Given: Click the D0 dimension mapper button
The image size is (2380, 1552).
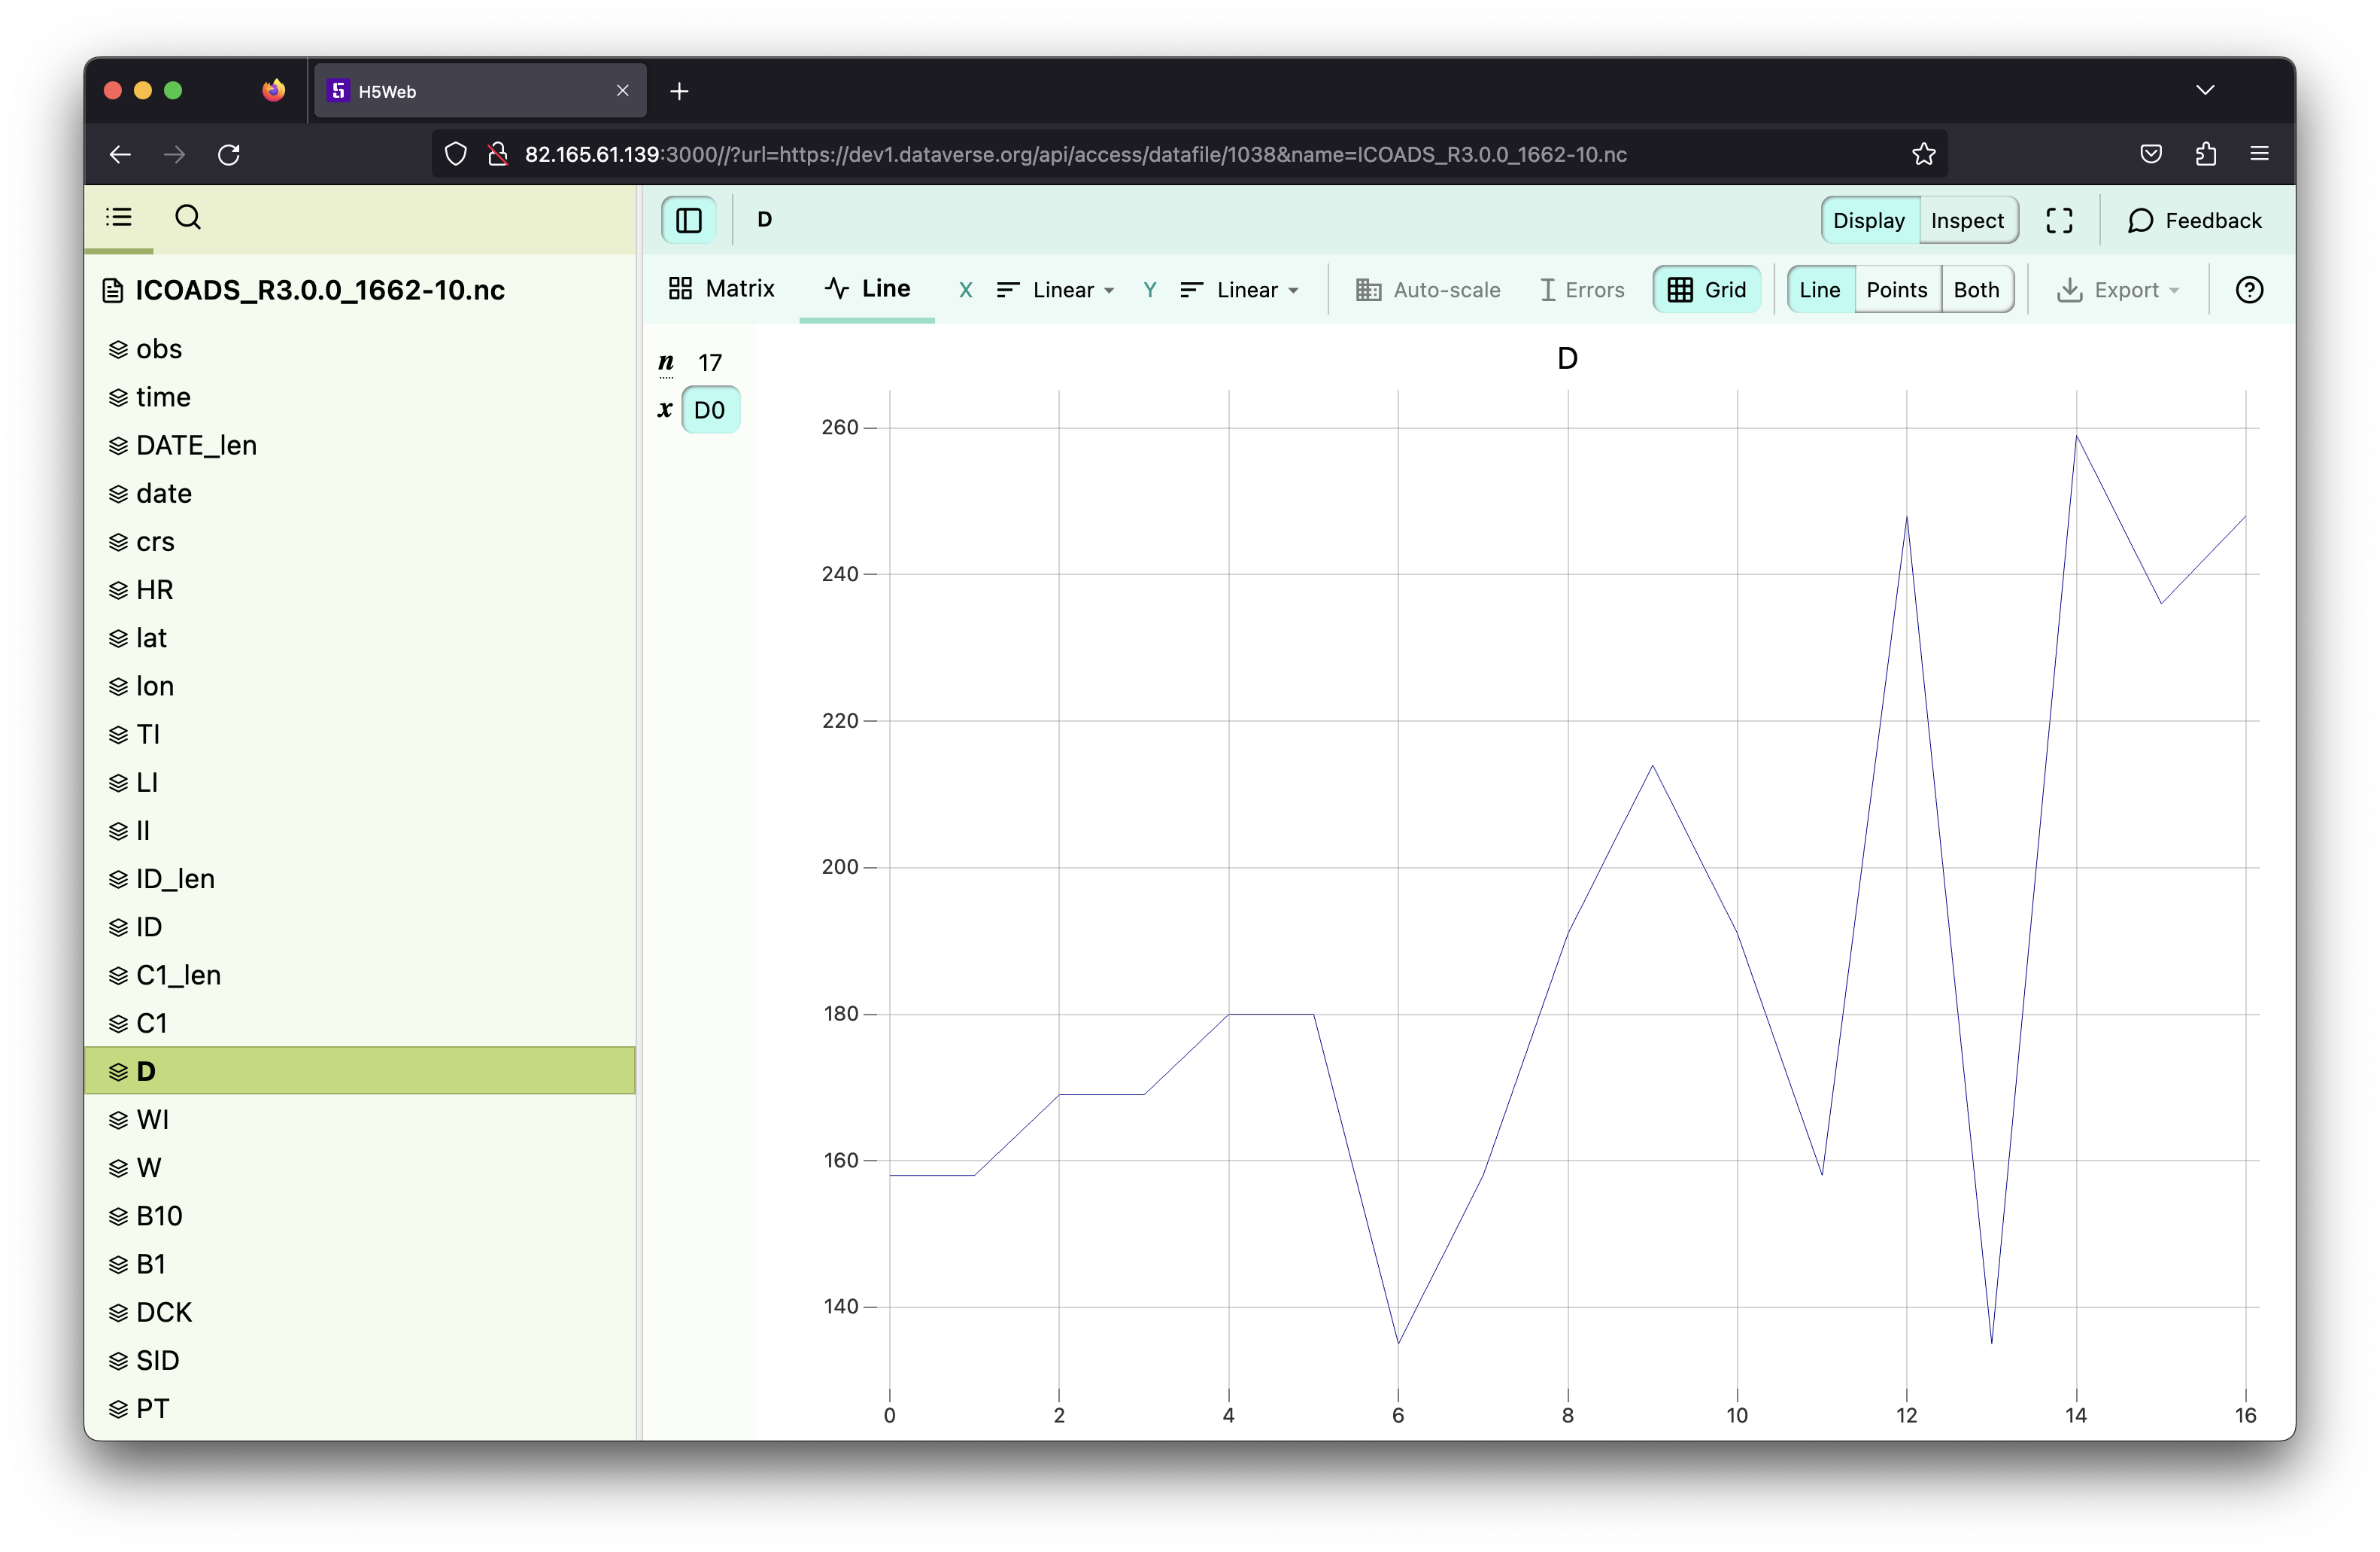Looking at the screenshot, I should [x=709, y=410].
